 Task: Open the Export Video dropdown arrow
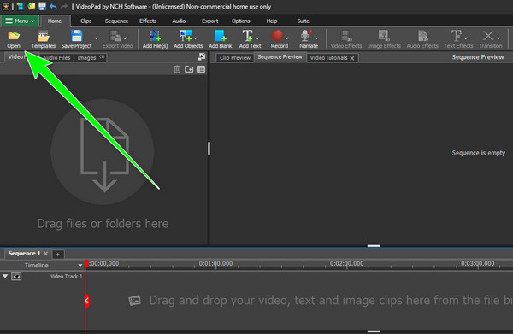[125, 38]
